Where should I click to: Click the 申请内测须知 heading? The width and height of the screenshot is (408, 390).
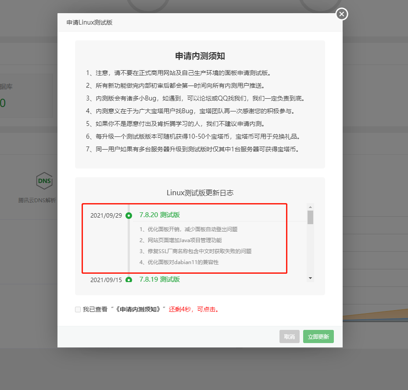point(200,56)
